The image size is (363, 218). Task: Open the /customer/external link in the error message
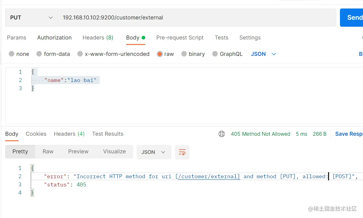[209, 176]
